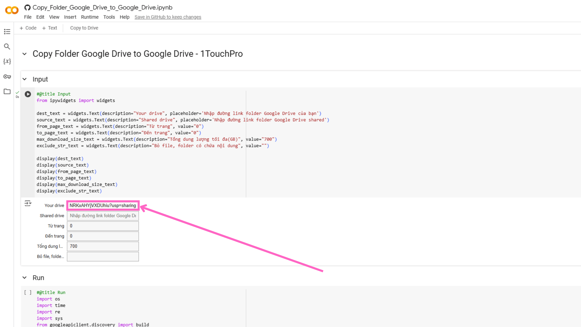Click the output options icon beside widgets
The height and width of the screenshot is (327, 581).
pyautogui.click(x=28, y=203)
